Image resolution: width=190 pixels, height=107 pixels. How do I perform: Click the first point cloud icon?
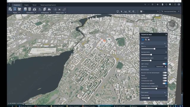(55, 9)
